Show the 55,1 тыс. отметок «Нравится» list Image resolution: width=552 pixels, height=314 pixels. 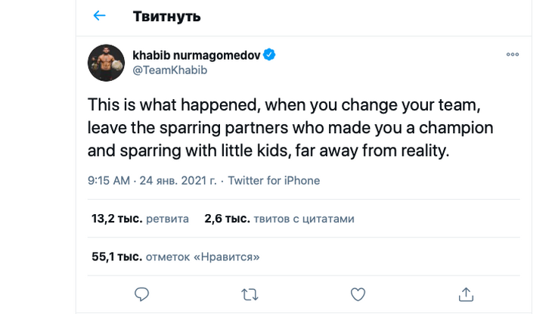175,257
